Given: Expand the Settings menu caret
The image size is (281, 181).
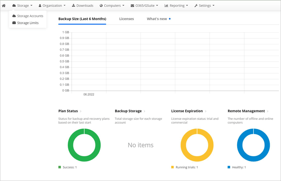Looking at the screenshot, I should (x=214, y=6).
